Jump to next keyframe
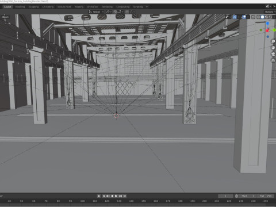Screen dimensions: 276x207 [120, 196]
